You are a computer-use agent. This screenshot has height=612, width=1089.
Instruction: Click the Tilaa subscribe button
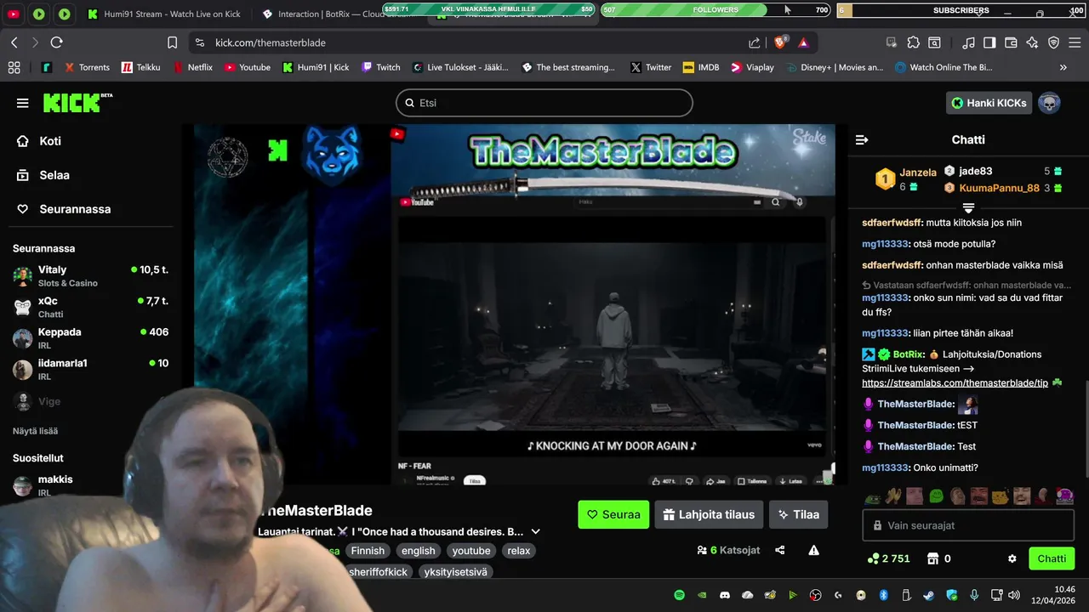(798, 514)
